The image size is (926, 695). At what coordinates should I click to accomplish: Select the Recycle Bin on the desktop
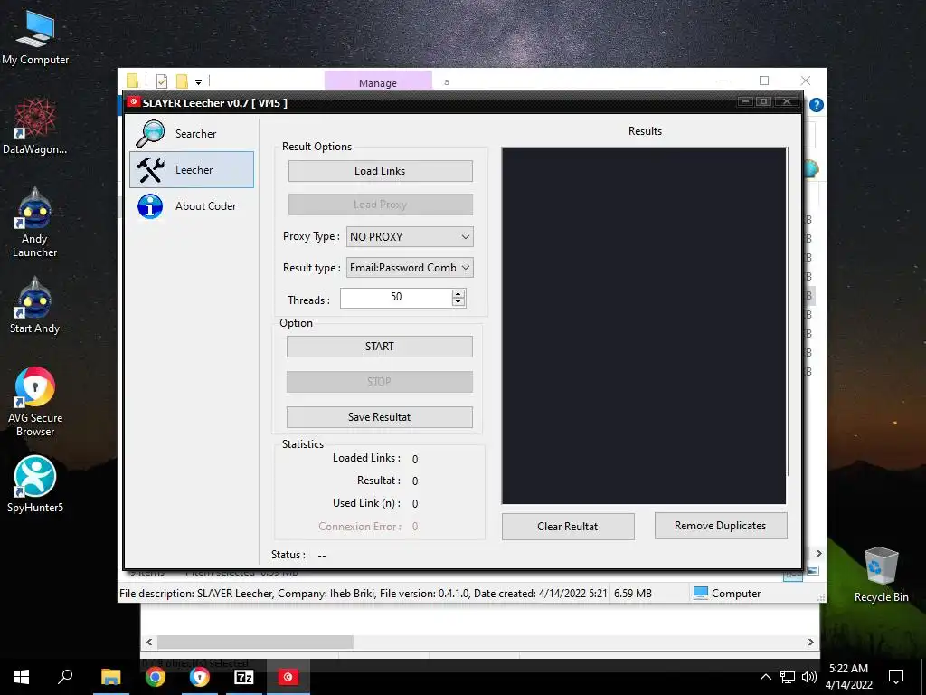coord(881,575)
